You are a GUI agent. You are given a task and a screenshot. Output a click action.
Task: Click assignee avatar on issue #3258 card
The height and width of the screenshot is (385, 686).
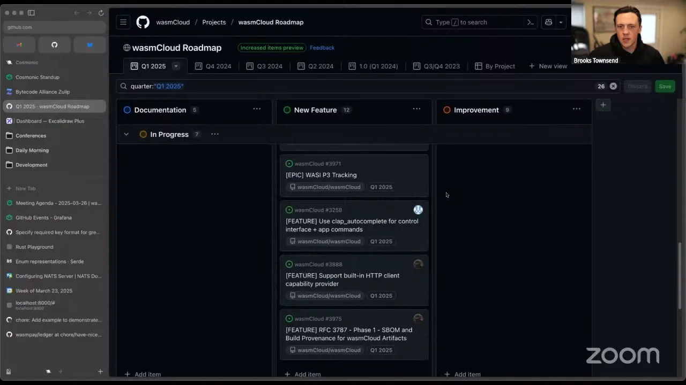click(418, 210)
